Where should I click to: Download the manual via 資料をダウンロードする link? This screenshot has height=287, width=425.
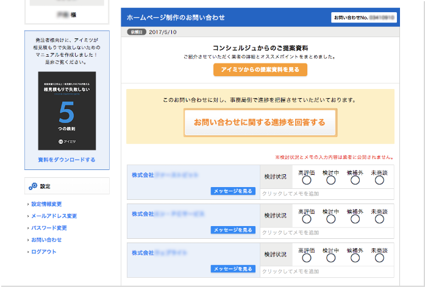66,160
